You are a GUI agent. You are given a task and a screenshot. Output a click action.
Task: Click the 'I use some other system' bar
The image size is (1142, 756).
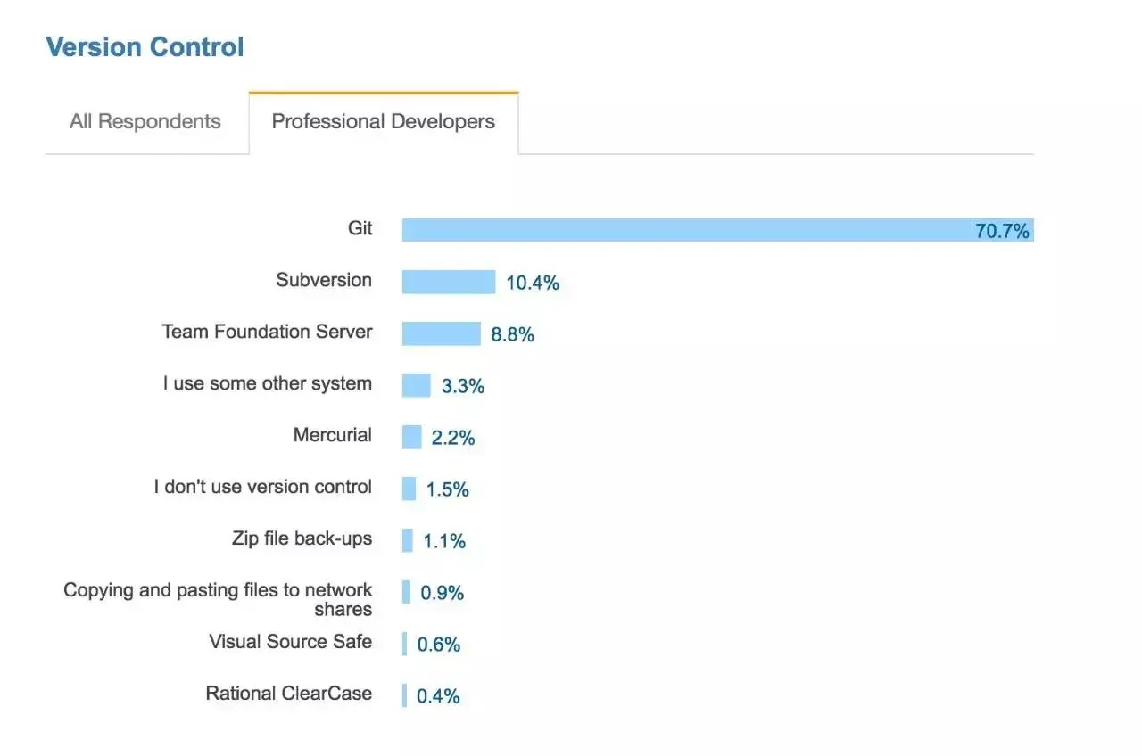point(417,386)
